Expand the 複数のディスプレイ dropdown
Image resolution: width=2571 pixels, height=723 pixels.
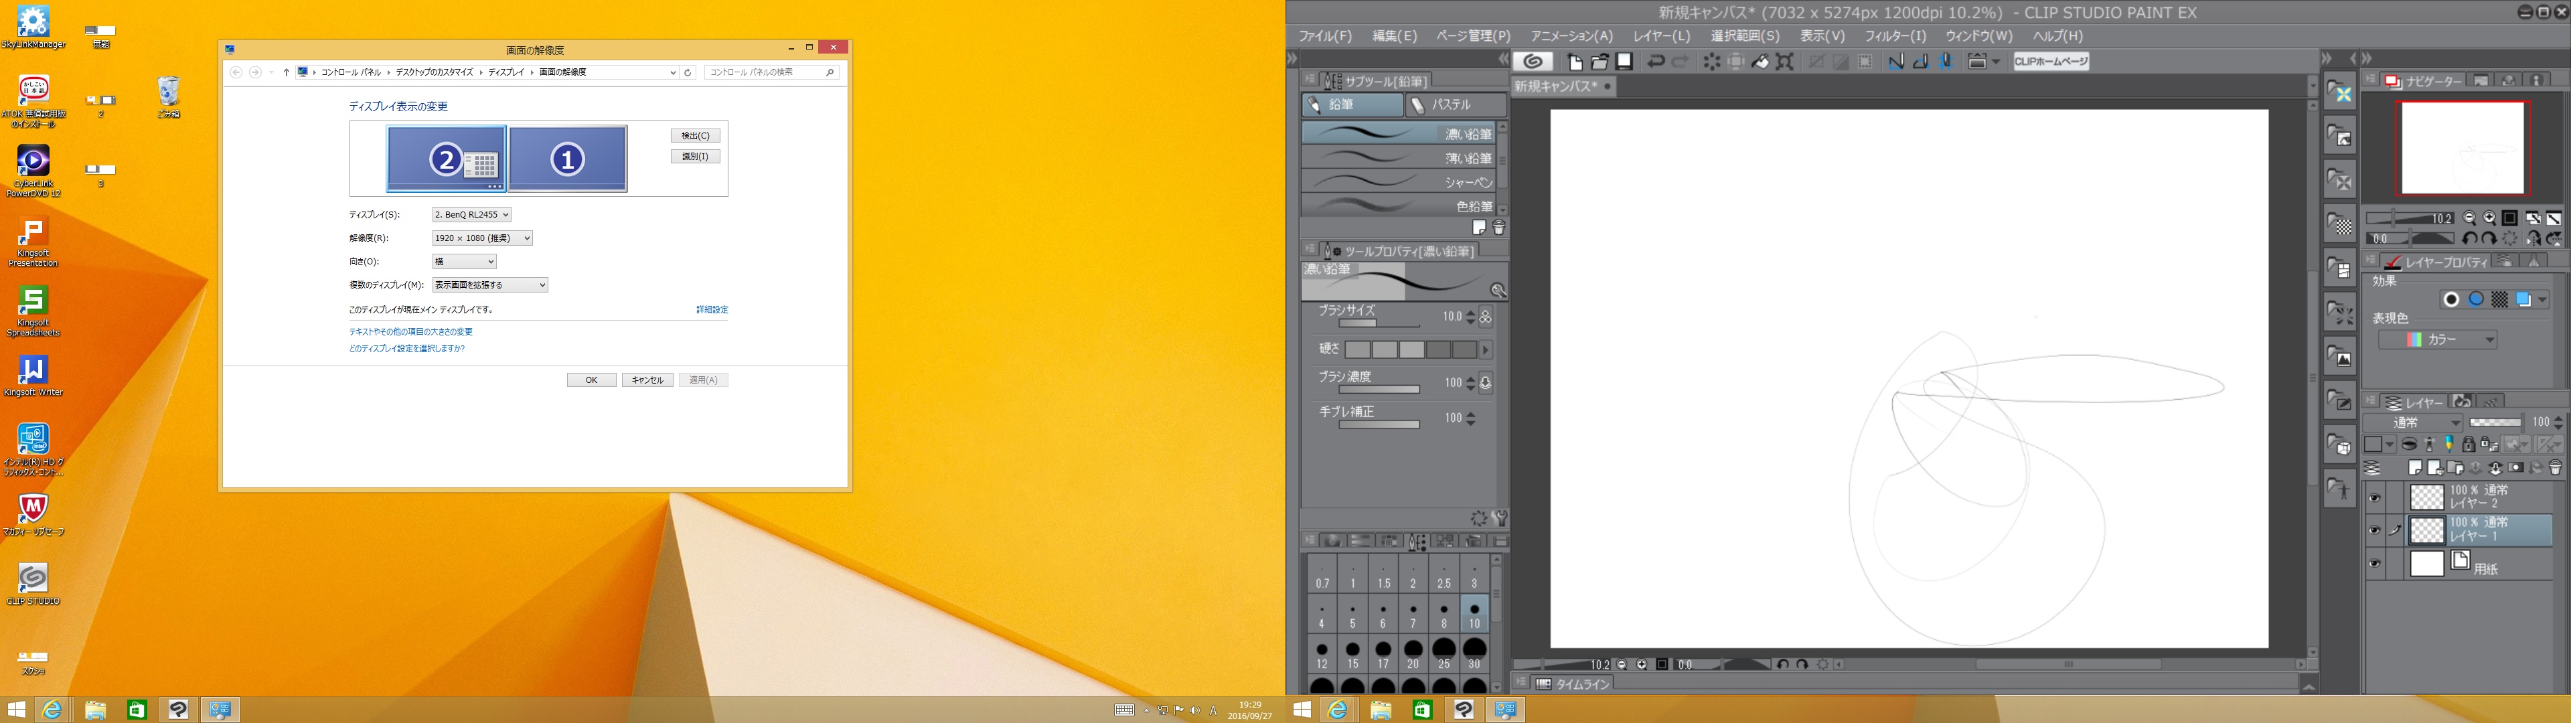pos(489,285)
